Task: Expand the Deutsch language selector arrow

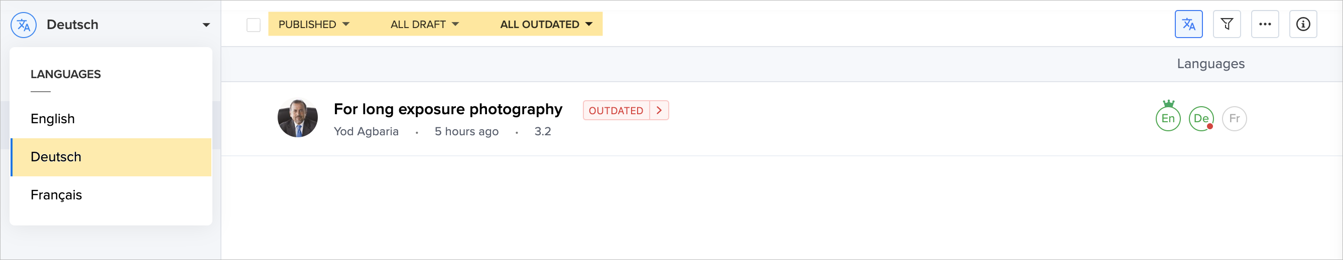Action: (x=206, y=25)
